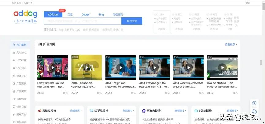Play the Into the Starfield Ep2 video
This screenshot has width=265, height=124.
click(222, 67)
